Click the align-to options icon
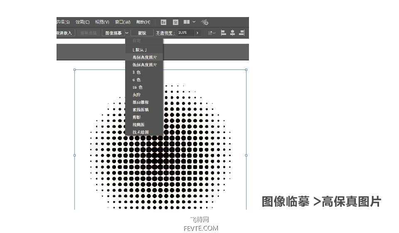The image size is (399, 233). pos(212,33)
